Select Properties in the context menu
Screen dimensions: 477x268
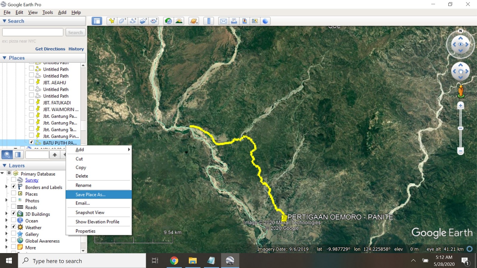click(x=99, y=231)
